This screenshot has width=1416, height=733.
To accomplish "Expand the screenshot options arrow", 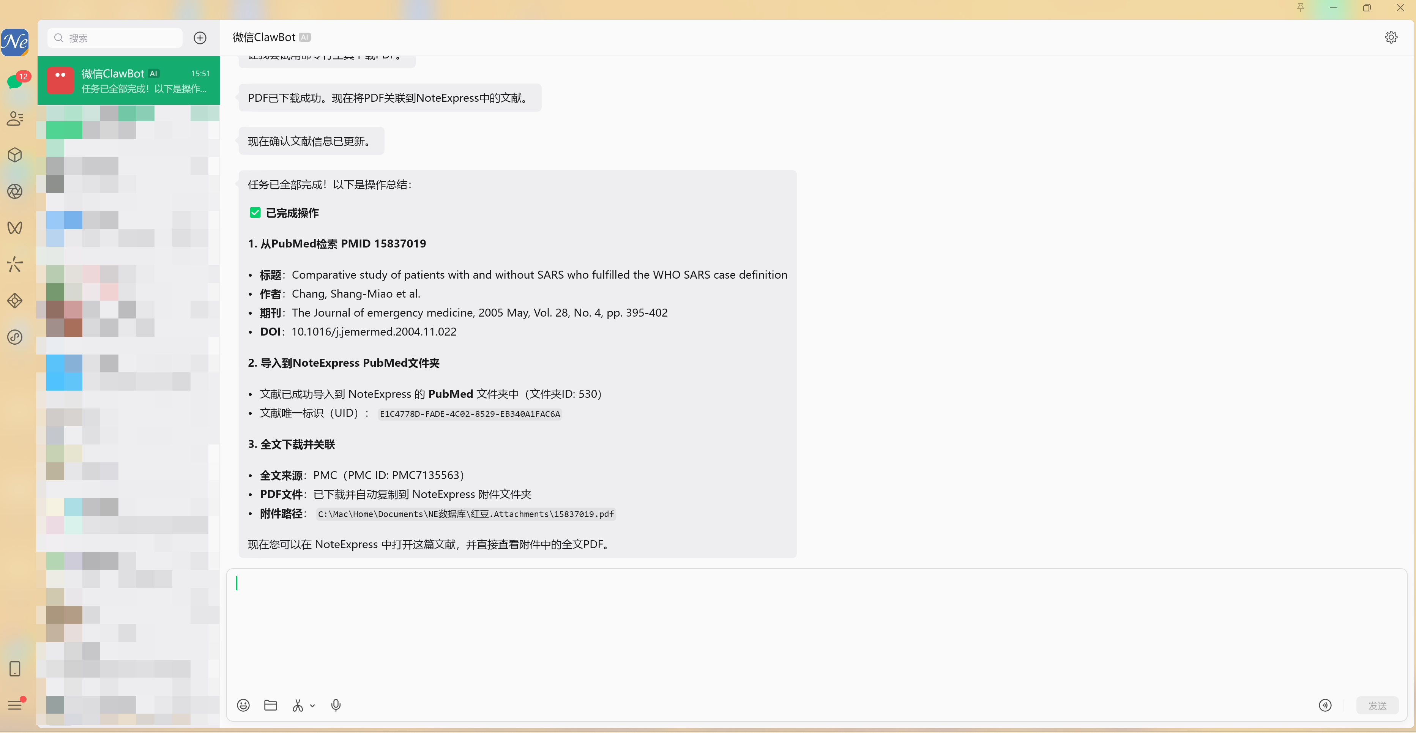I will pos(312,706).
